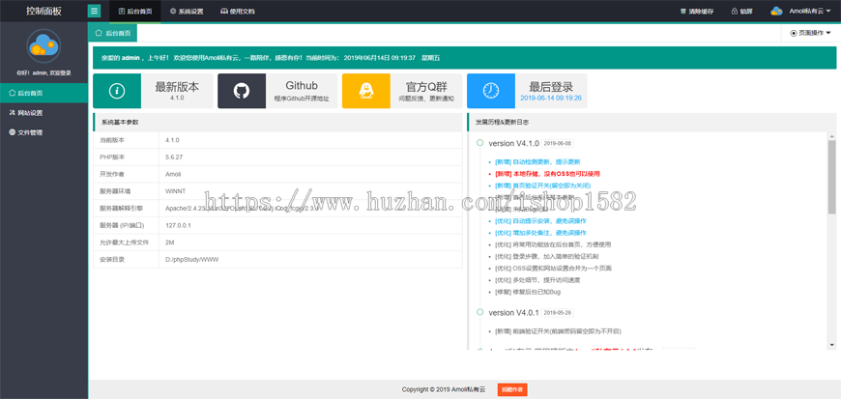Click the Github octocat icon tile
Viewport: 841px width, 399px height.
[x=242, y=91]
